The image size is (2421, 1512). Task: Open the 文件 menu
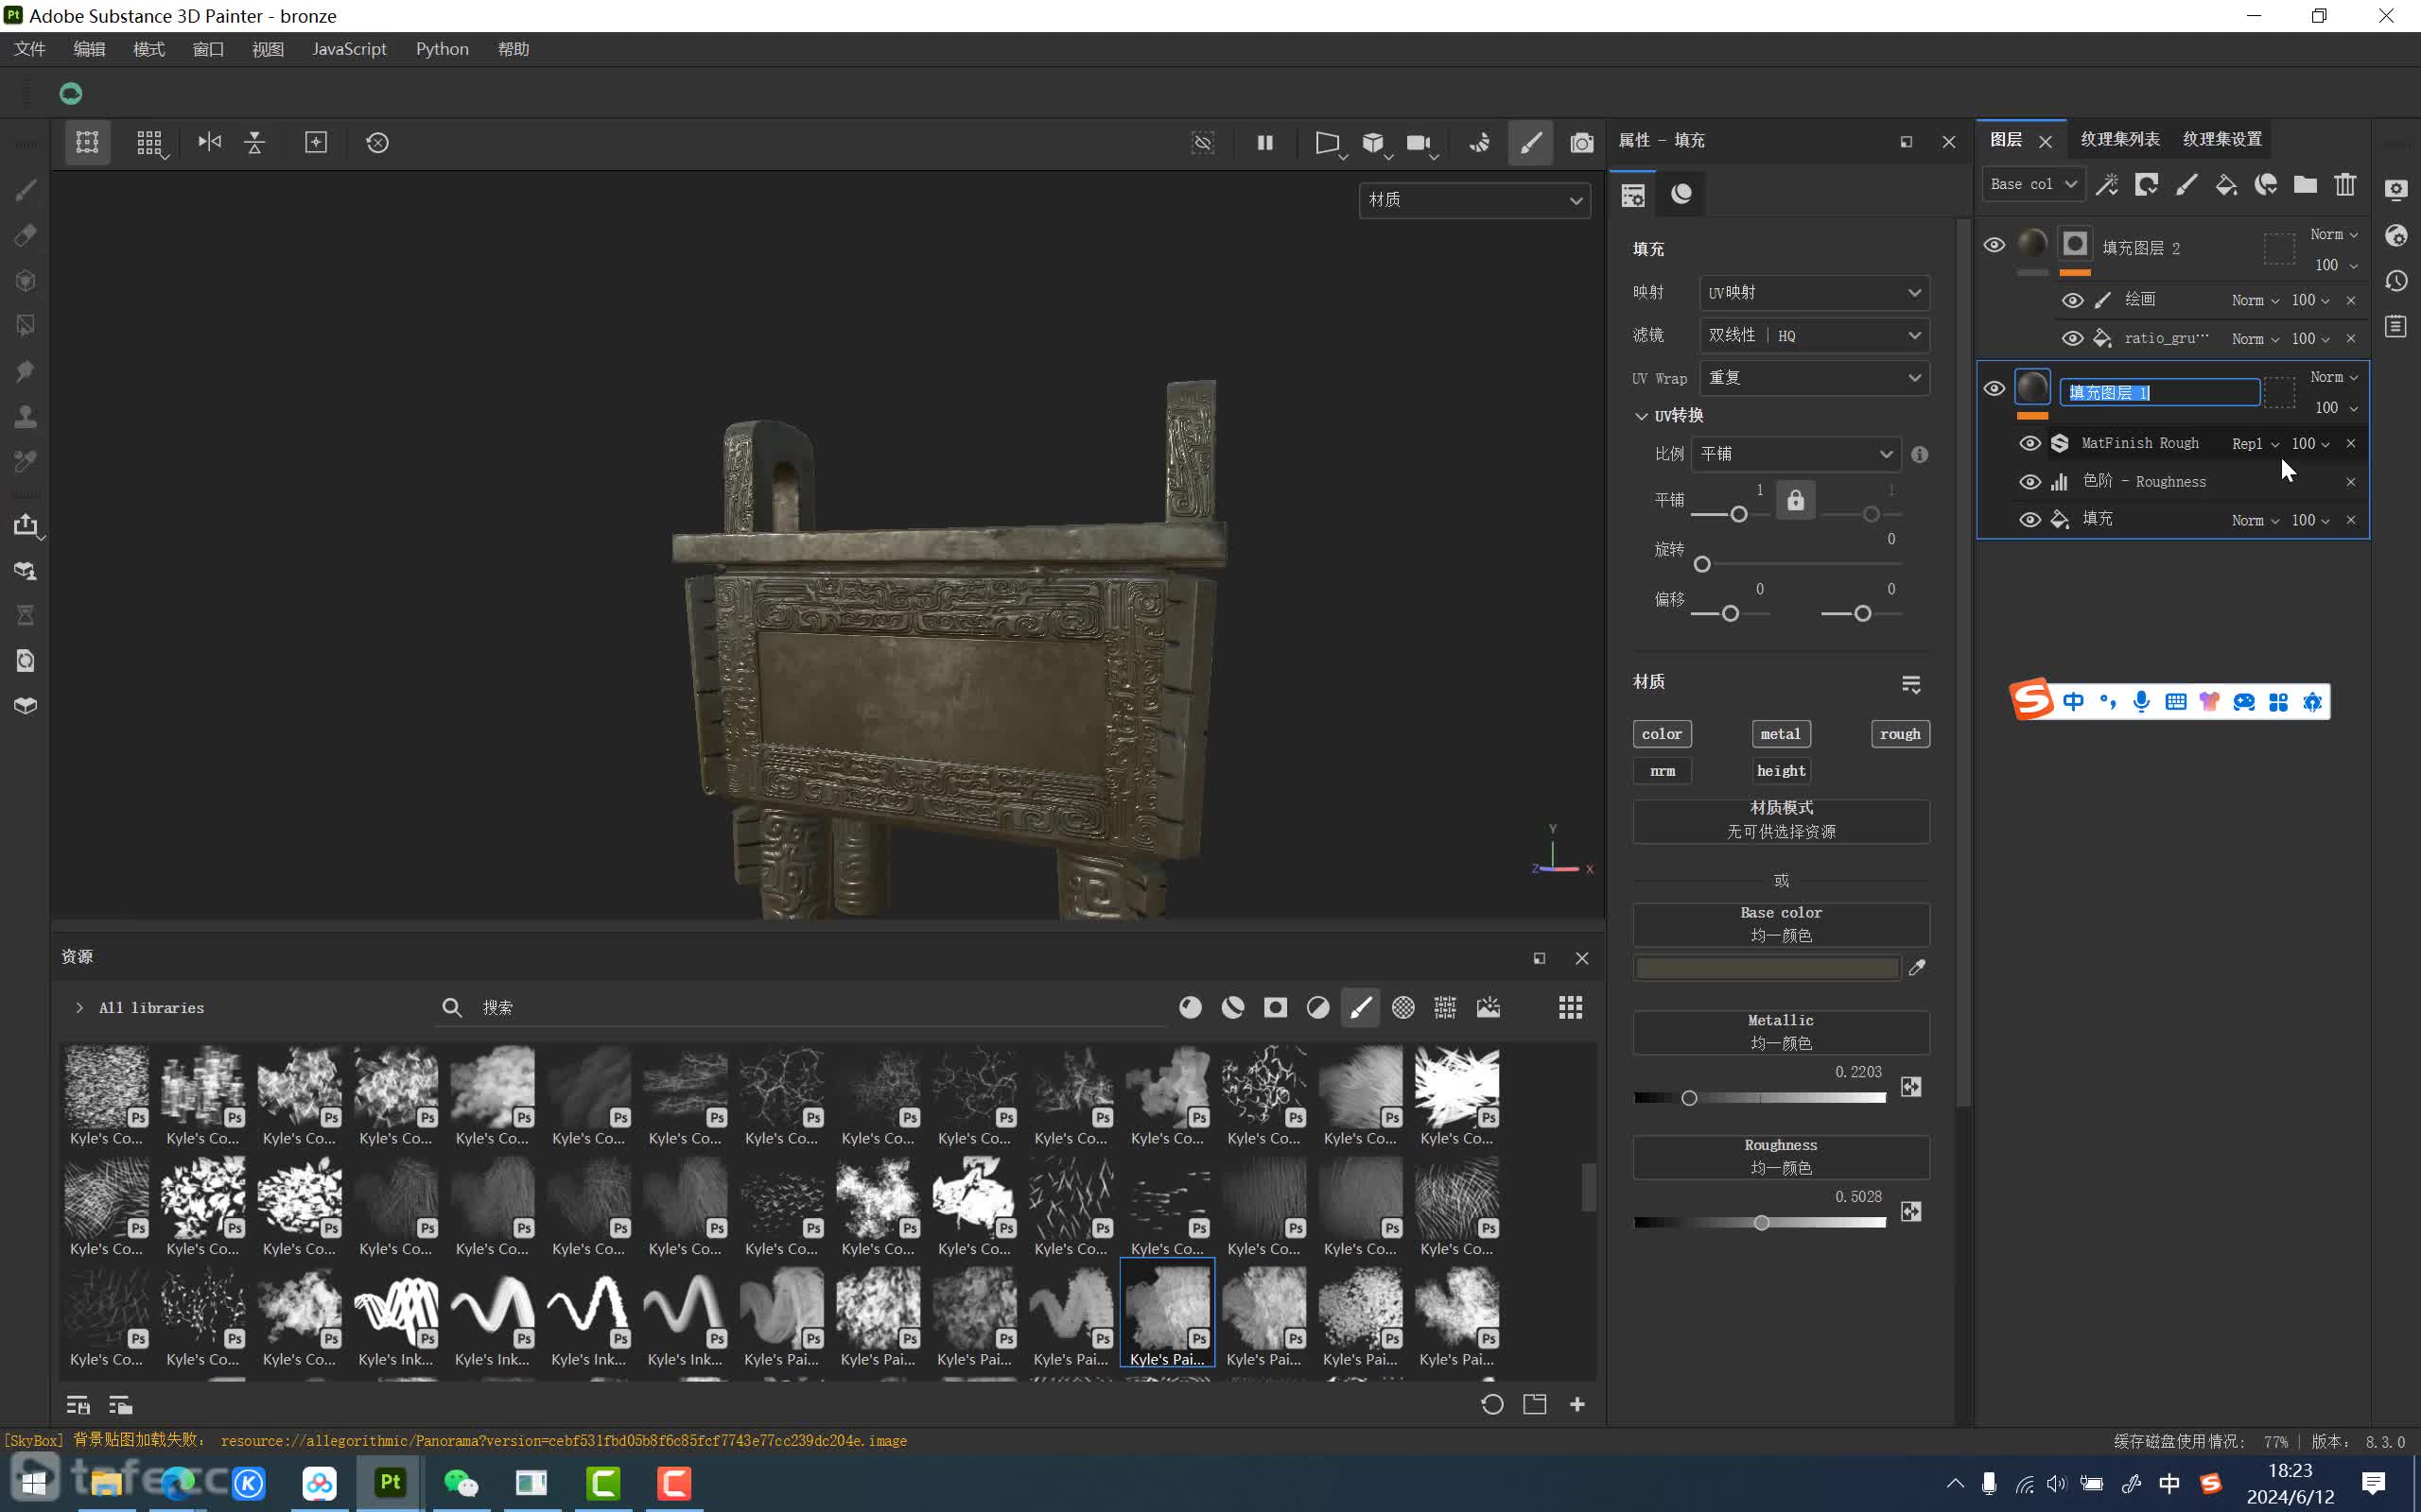[x=30, y=49]
